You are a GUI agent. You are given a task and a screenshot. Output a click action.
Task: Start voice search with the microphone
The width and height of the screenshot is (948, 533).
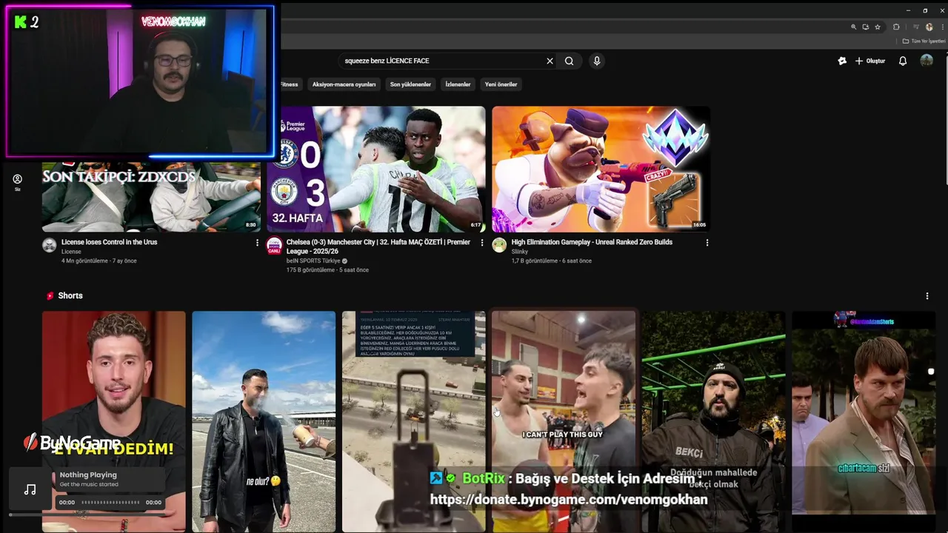click(596, 61)
